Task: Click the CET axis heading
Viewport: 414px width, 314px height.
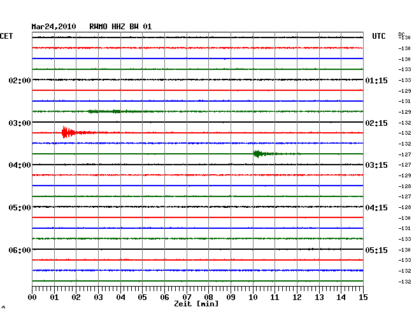Action: coord(6,36)
